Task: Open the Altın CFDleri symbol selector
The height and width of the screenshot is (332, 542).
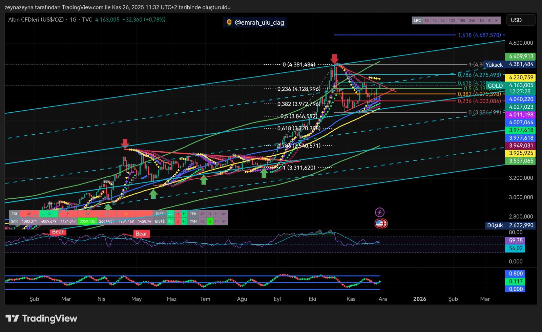Action: point(36,20)
